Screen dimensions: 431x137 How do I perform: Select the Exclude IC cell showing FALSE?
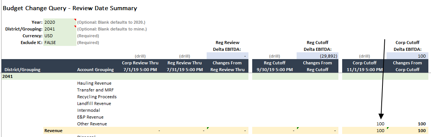pyautogui.click(x=59, y=43)
